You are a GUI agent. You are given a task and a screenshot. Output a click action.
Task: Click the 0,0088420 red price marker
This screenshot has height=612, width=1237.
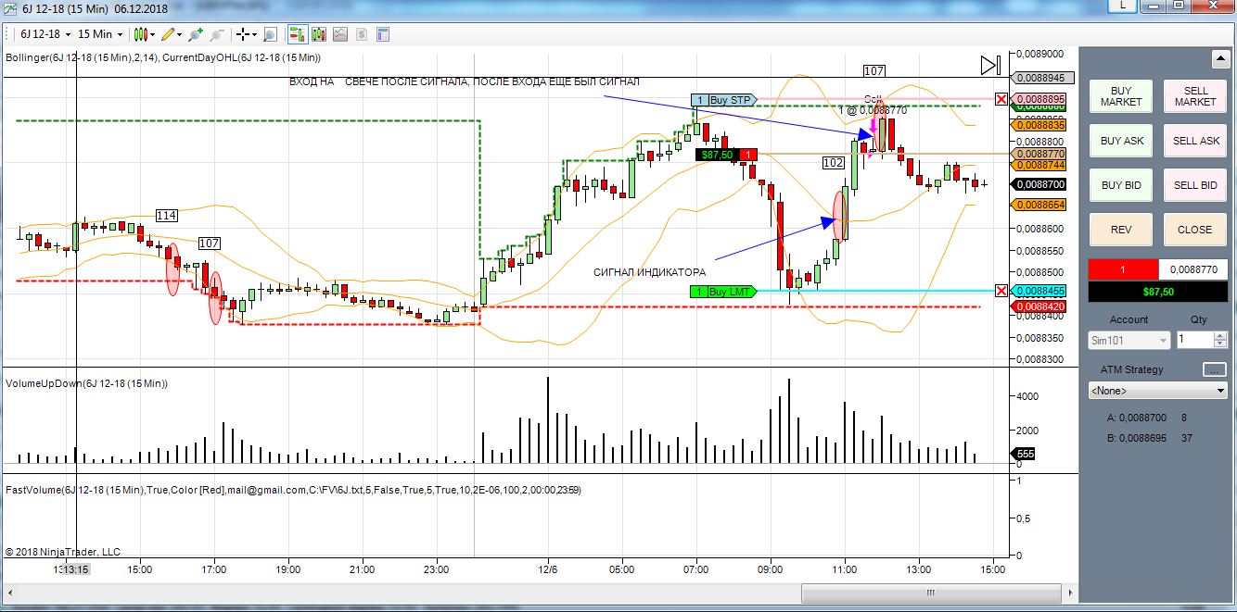coord(1040,306)
